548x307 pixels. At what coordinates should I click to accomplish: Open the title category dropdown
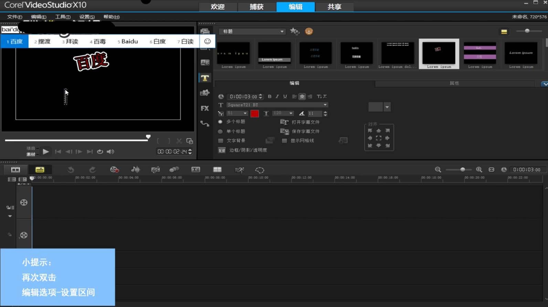tap(252, 31)
